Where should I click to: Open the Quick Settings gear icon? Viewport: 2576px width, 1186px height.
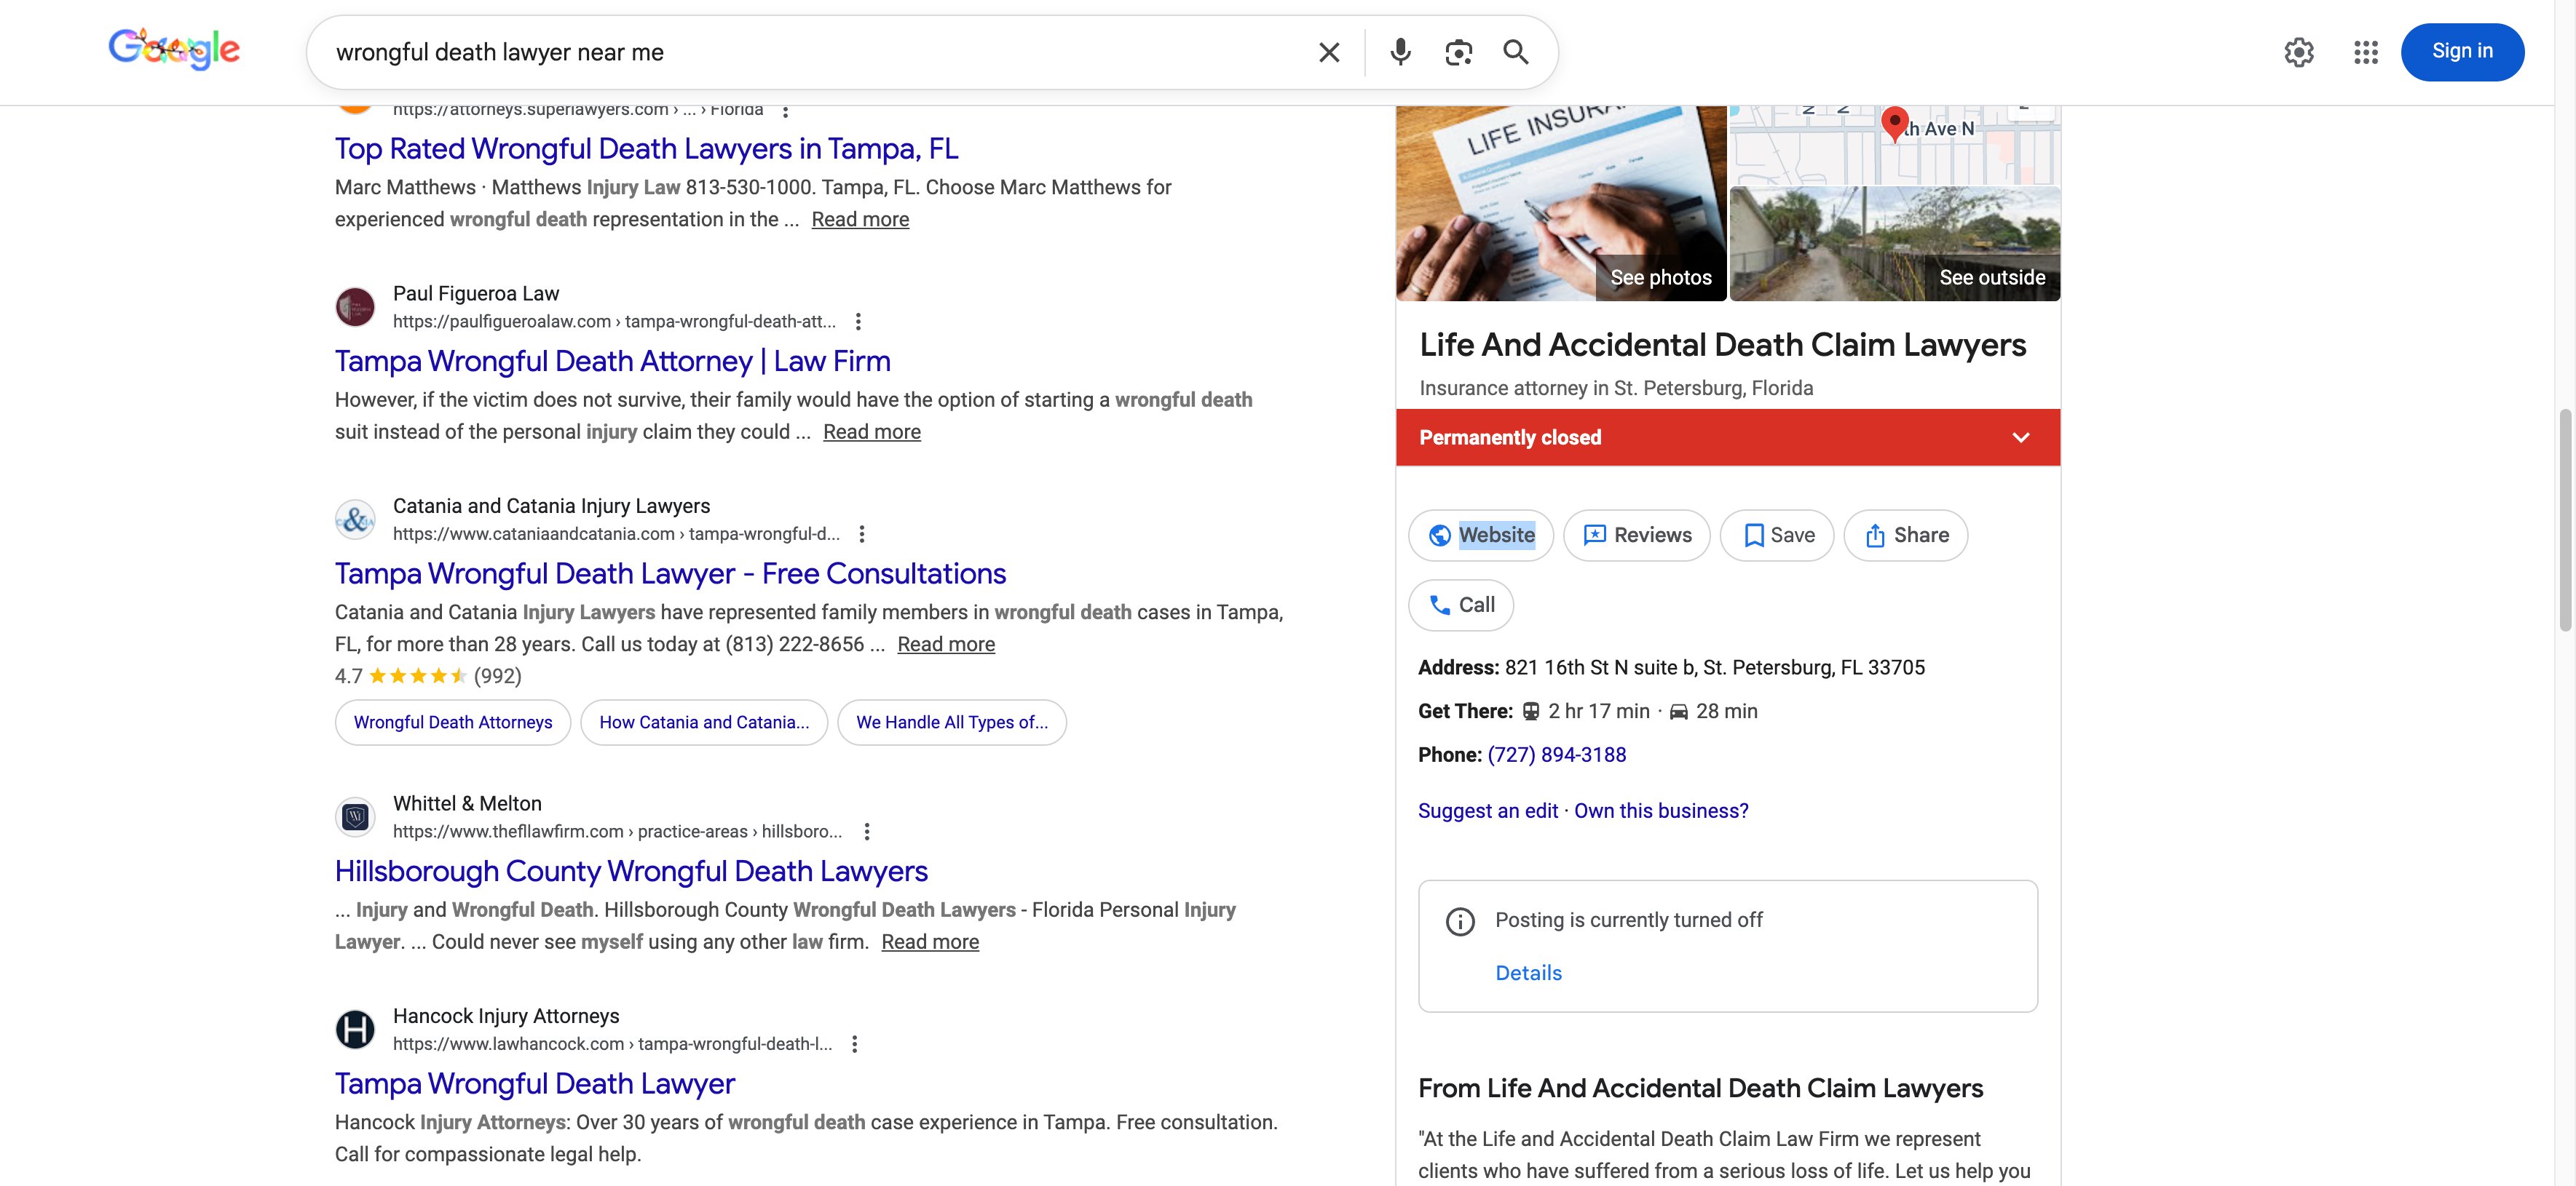pyautogui.click(x=2298, y=52)
